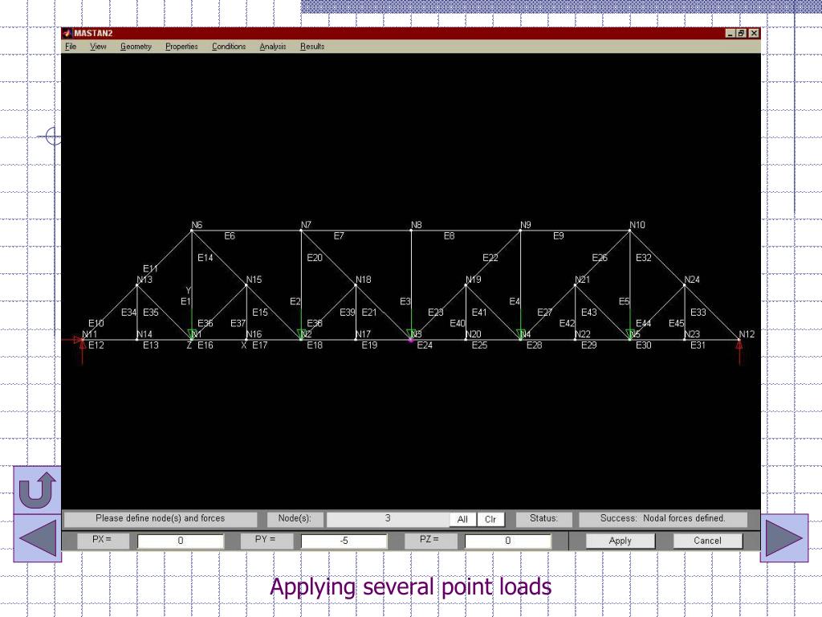
Task: Select node N14 on bottom chord
Action: click(137, 340)
